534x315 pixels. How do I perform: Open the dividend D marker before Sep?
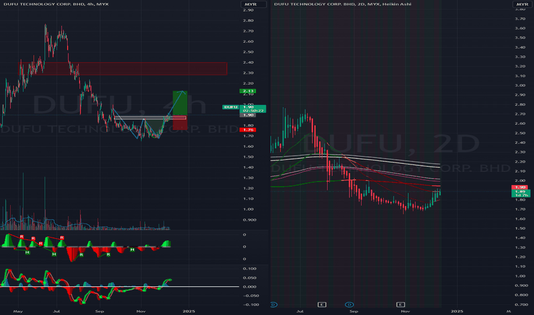(350, 305)
